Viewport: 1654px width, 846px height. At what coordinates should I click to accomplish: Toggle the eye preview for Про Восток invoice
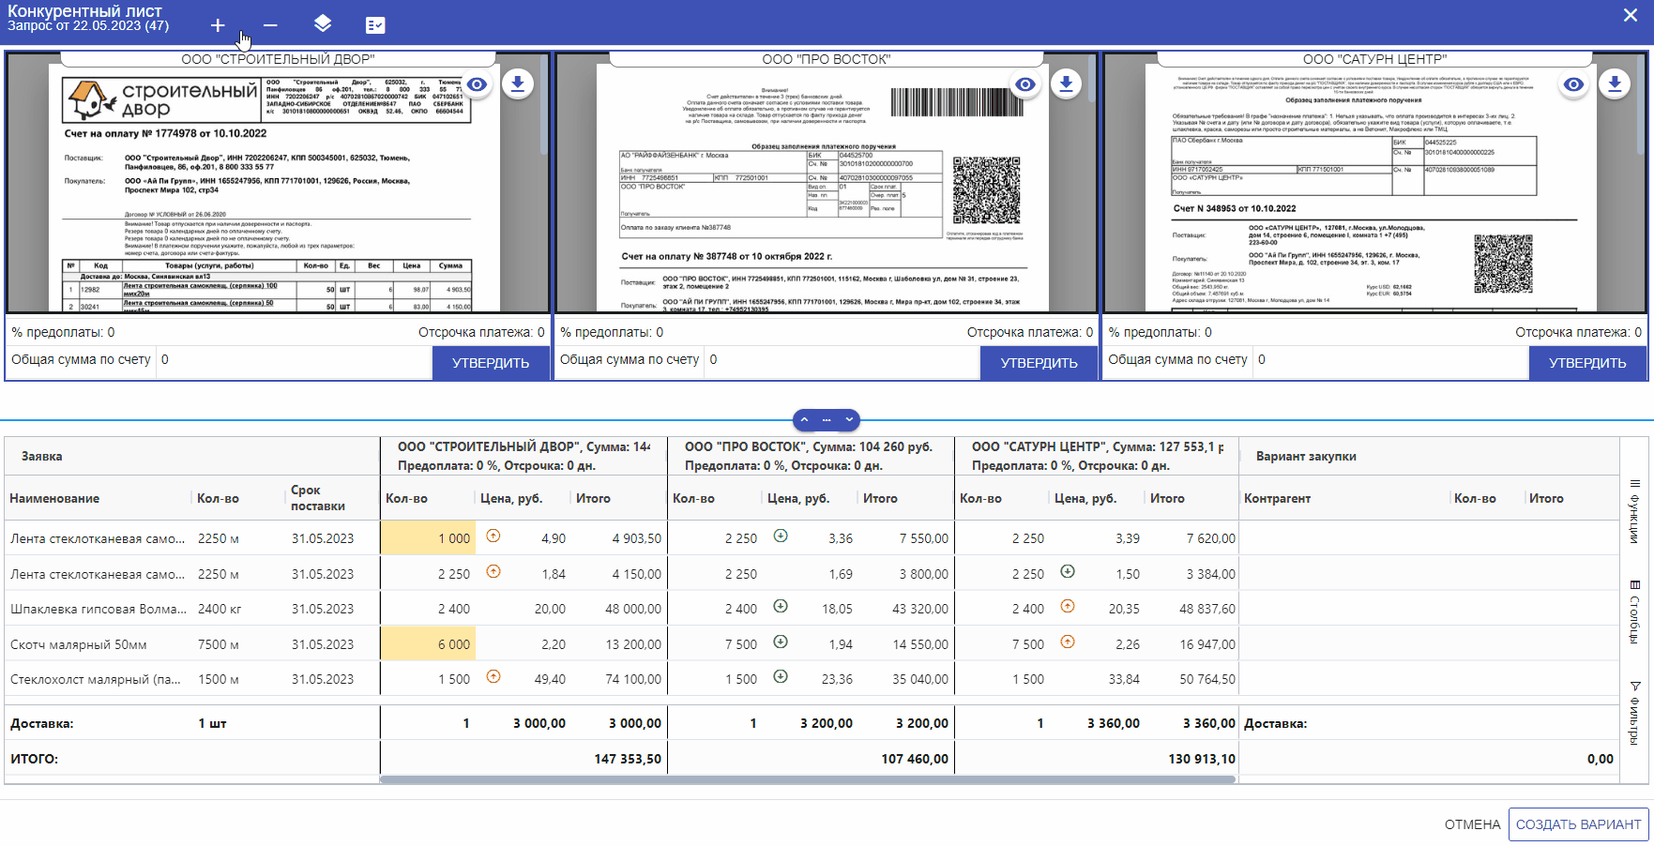pos(1025,84)
